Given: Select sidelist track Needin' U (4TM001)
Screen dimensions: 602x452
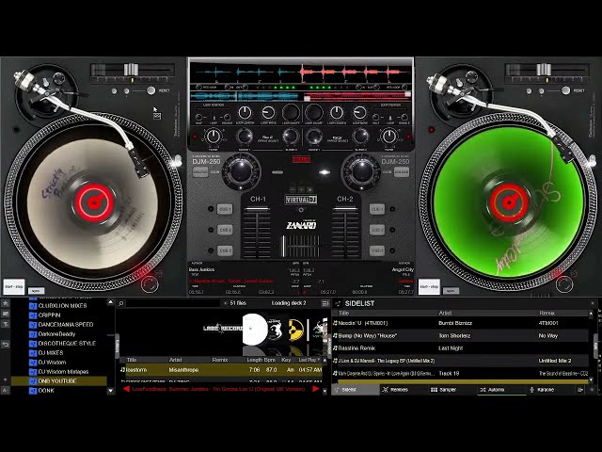Looking at the screenshot, I should tap(460, 323).
